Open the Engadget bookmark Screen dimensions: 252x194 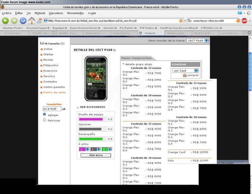pyautogui.click(x=59, y=28)
